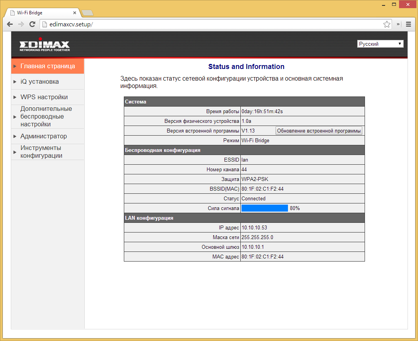Click the Сила сигнала label

[x=223, y=208]
